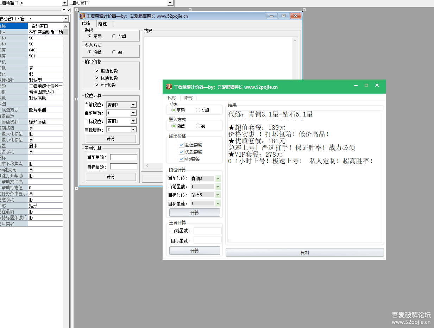Click 目标星数 input under 王者计算 in designer form
This screenshot has width=434, height=328.
click(x=124, y=166)
